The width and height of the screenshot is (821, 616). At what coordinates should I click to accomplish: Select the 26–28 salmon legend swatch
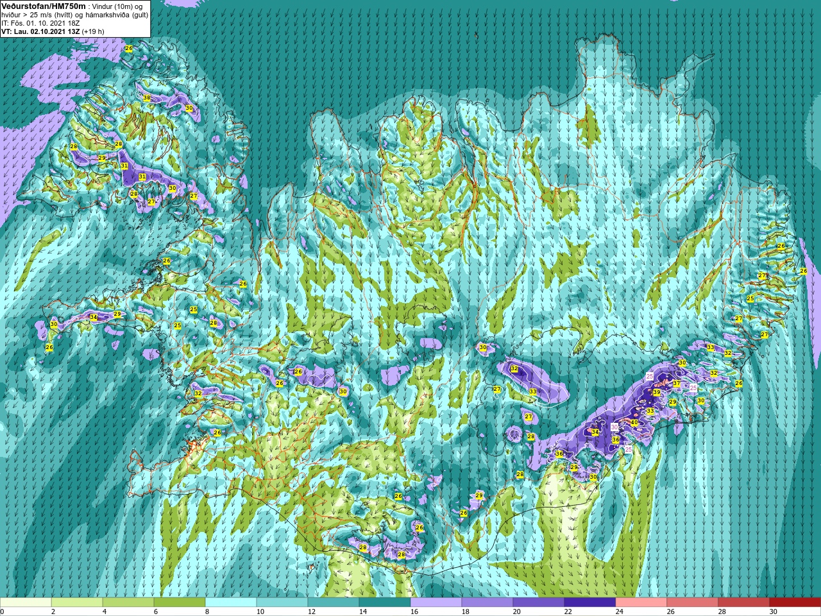(x=693, y=602)
